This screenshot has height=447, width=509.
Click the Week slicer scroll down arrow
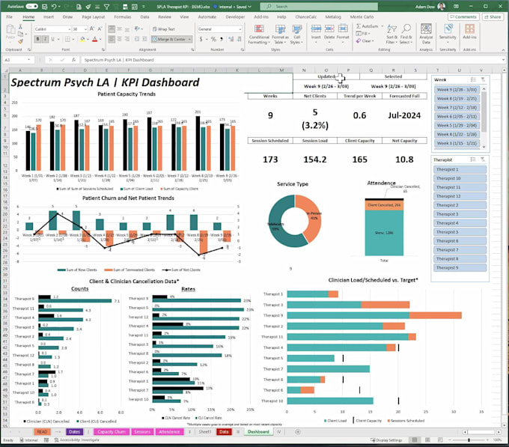(x=484, y=147)
